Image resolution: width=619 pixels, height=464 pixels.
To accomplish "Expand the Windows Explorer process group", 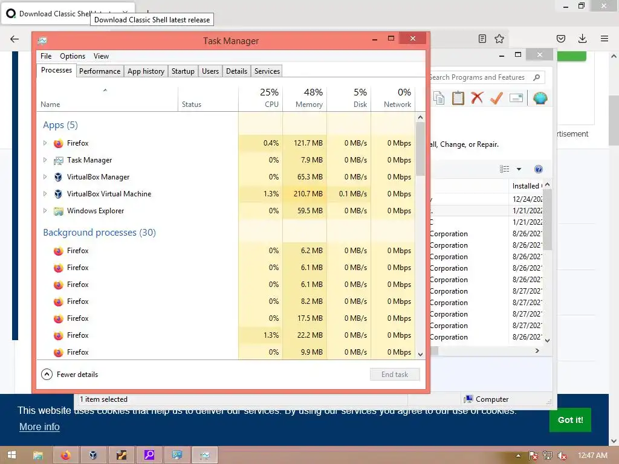I will click(x=45, y=211).
